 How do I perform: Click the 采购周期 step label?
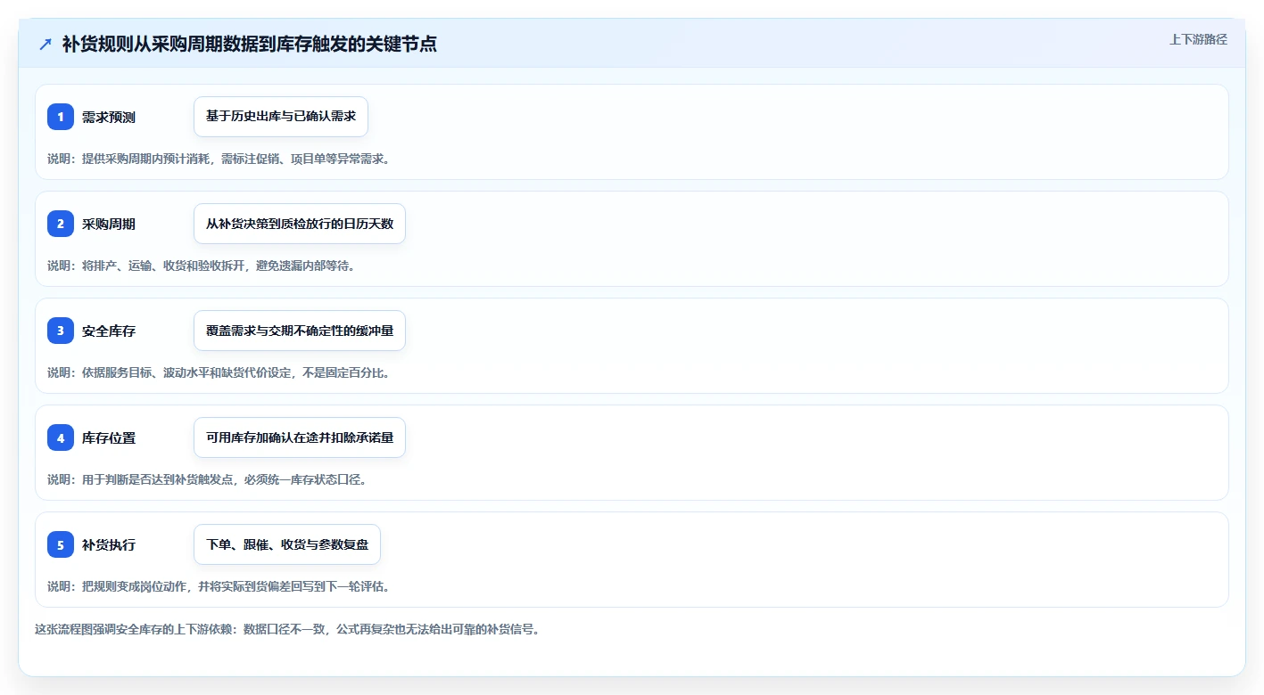tap(109, 224)
